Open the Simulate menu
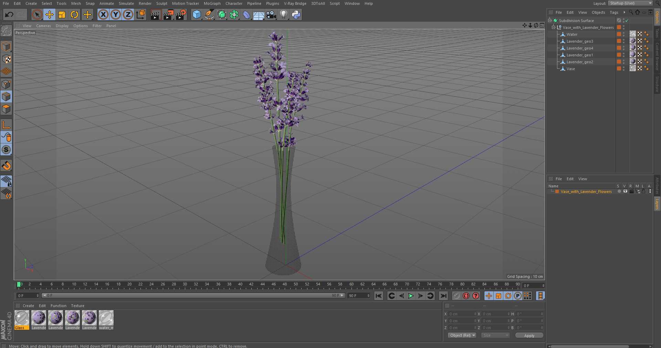Screen dimensions: 661x348 (x=126, y=3)
